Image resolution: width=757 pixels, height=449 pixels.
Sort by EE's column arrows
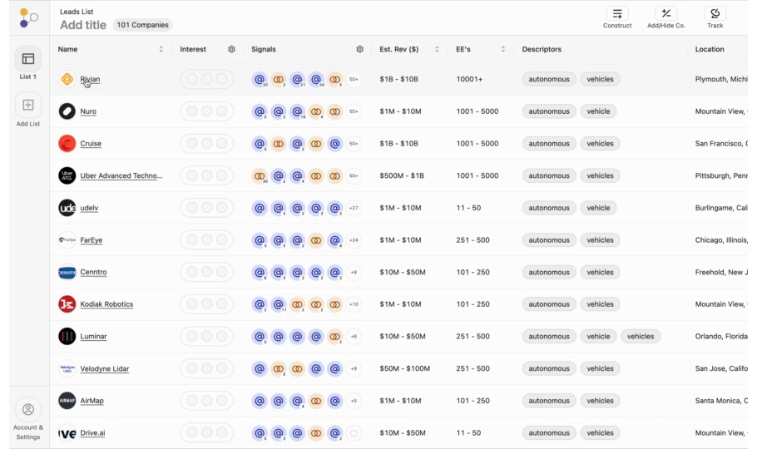tap(503, 49)
